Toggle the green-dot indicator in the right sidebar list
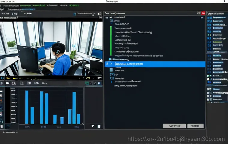This screenshot has width=228, height=144. 209,35
